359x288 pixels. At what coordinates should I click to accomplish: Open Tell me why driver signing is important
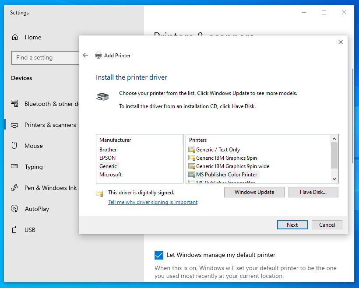(x=153, y=202)
